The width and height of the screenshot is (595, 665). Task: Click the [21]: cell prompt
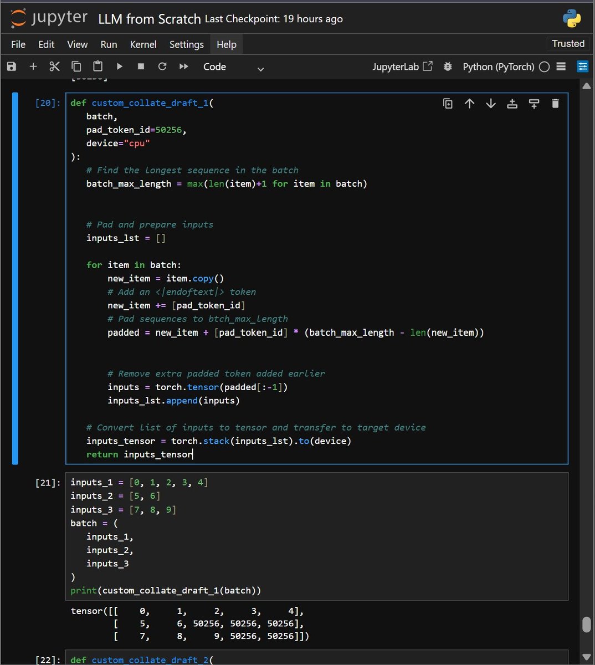click(x=48, y=483)
